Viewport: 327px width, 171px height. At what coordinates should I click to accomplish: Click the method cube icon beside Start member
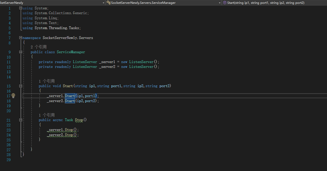225,3
